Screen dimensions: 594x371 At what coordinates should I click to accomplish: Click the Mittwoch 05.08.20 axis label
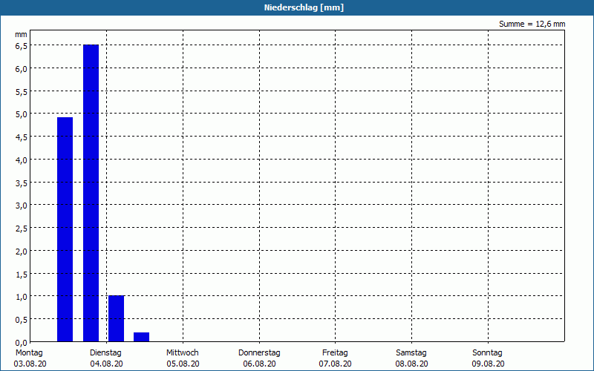point(183,358)
